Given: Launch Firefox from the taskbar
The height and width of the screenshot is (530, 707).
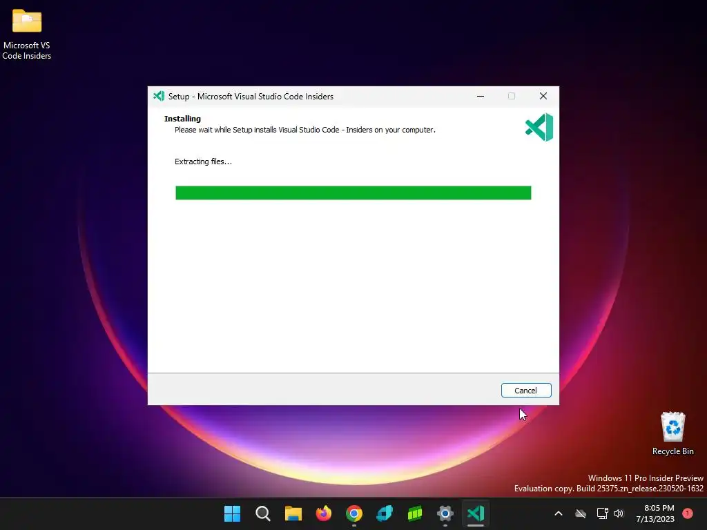Looking at the screenshot, I should (x=323, y=513).
